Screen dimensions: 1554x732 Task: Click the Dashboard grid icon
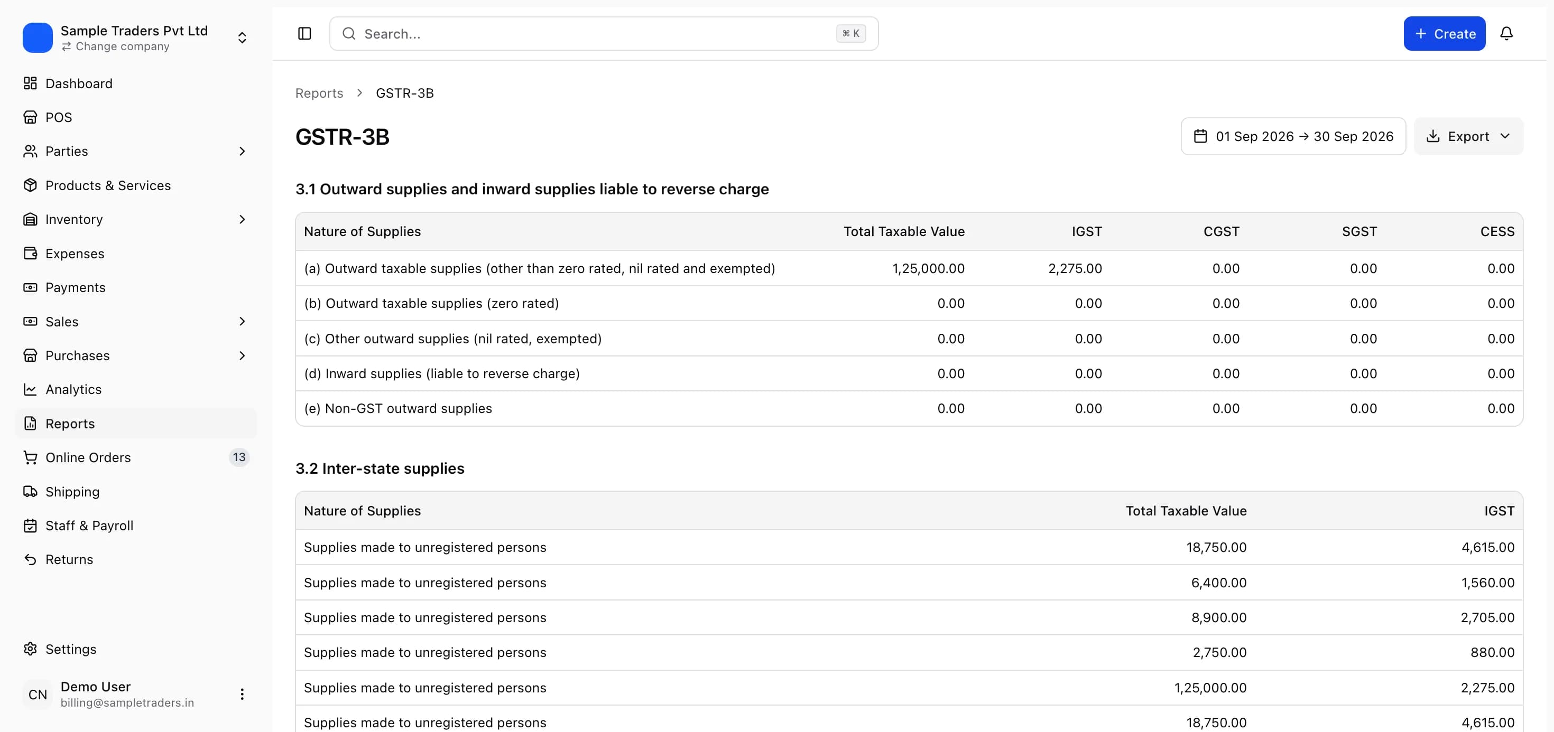[30, 83]
